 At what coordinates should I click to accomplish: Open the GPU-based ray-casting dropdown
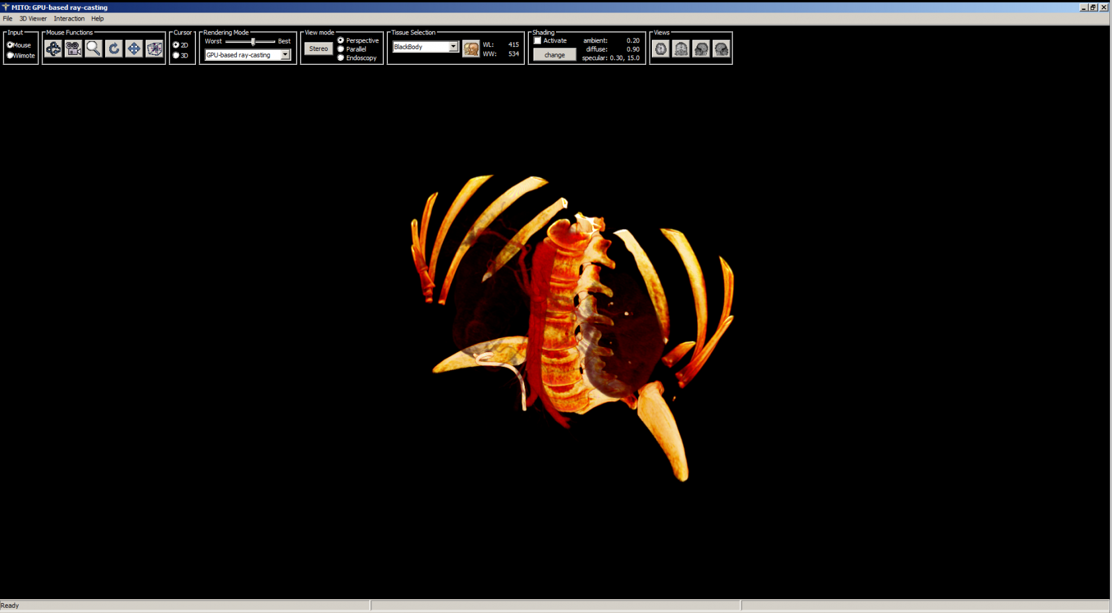click(x=285, y=55)
